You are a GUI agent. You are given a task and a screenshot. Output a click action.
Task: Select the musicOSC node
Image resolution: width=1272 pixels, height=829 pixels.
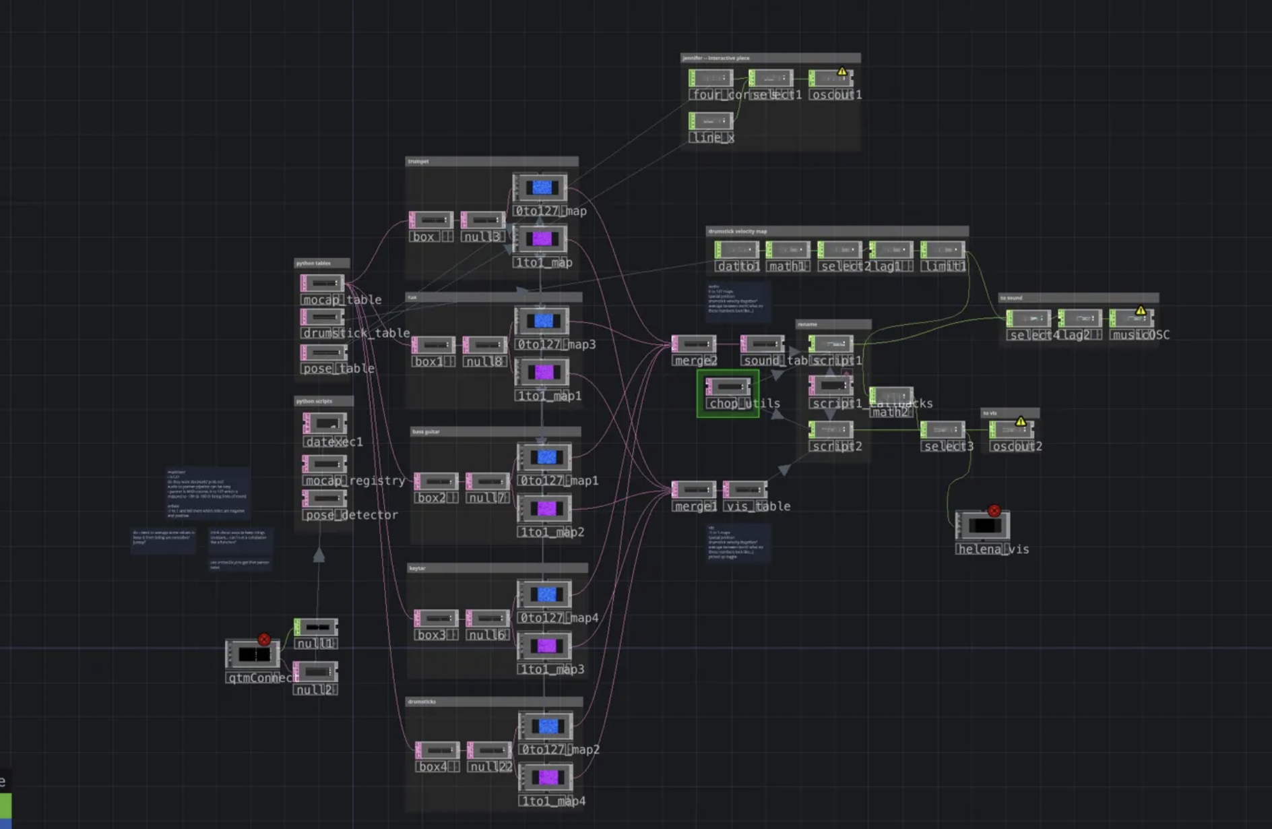tap(1131, 318)
